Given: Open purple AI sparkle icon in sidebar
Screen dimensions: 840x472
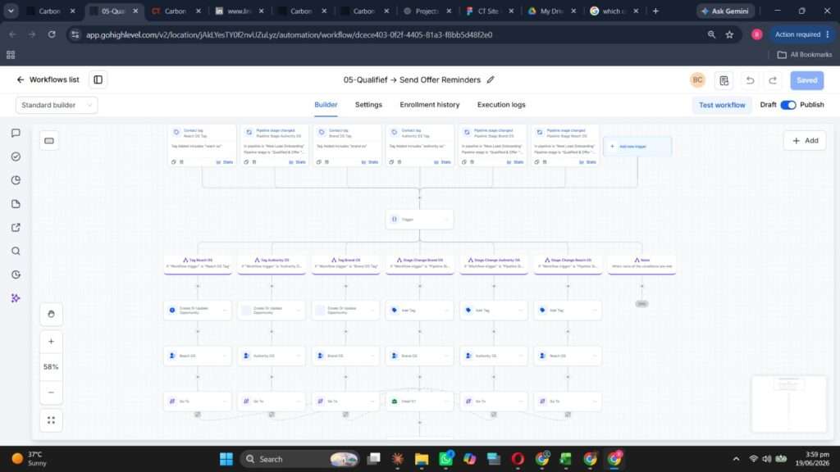Looking at the screenshot, I should pos(16,298).
